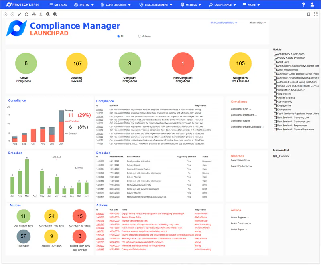Bookmark this dashboard with the bookmark icon
The height and width of the screenshot is (265, 321).
309,14
